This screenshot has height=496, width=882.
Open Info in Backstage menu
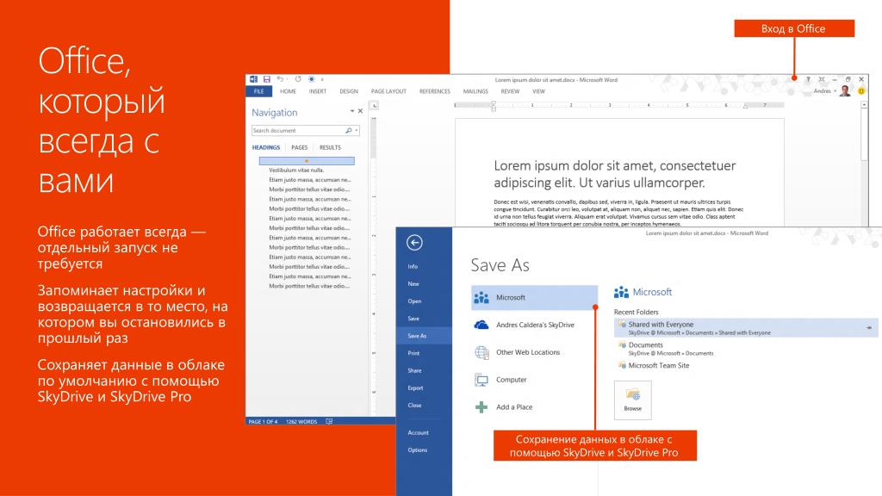click(413, 267)
